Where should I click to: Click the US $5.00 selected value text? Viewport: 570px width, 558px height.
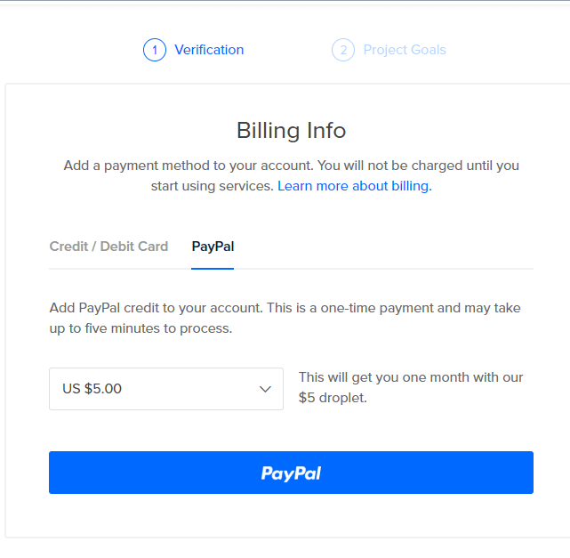tap(92, 389)
